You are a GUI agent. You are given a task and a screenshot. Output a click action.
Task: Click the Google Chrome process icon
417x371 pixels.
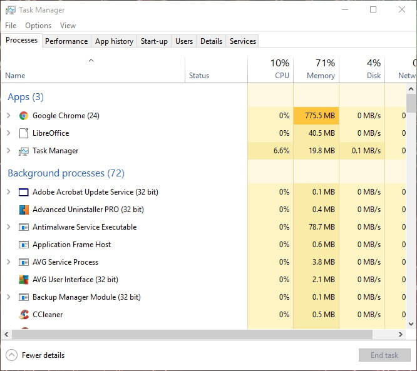pos(24,116)
